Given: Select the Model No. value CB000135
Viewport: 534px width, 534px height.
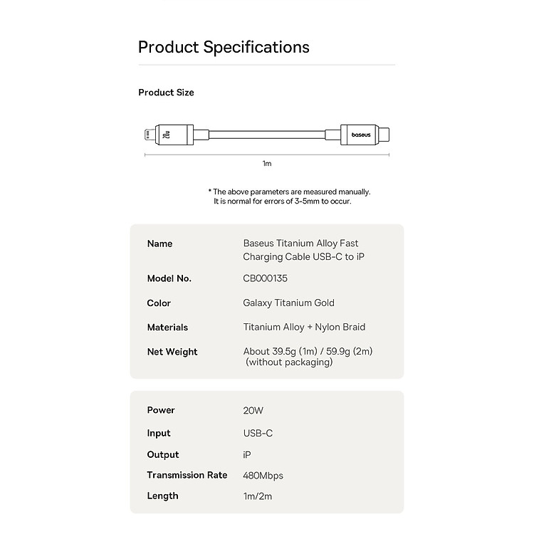Looking at the screenshot, I should pyautogui.click(x=265, y=278).
